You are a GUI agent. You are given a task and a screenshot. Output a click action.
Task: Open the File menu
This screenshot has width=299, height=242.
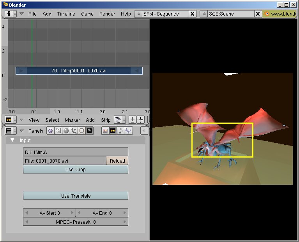(32, 14)
